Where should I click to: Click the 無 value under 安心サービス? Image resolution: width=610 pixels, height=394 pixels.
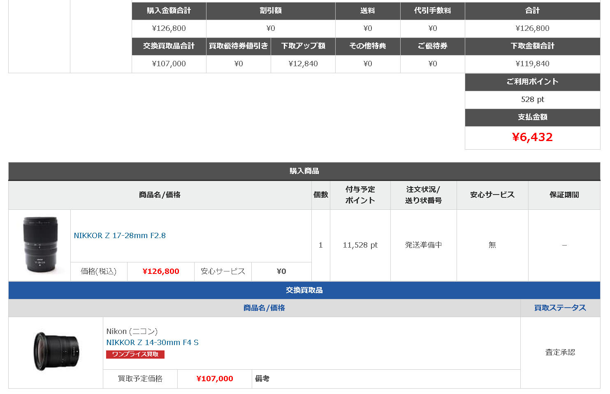coord(492,245)
